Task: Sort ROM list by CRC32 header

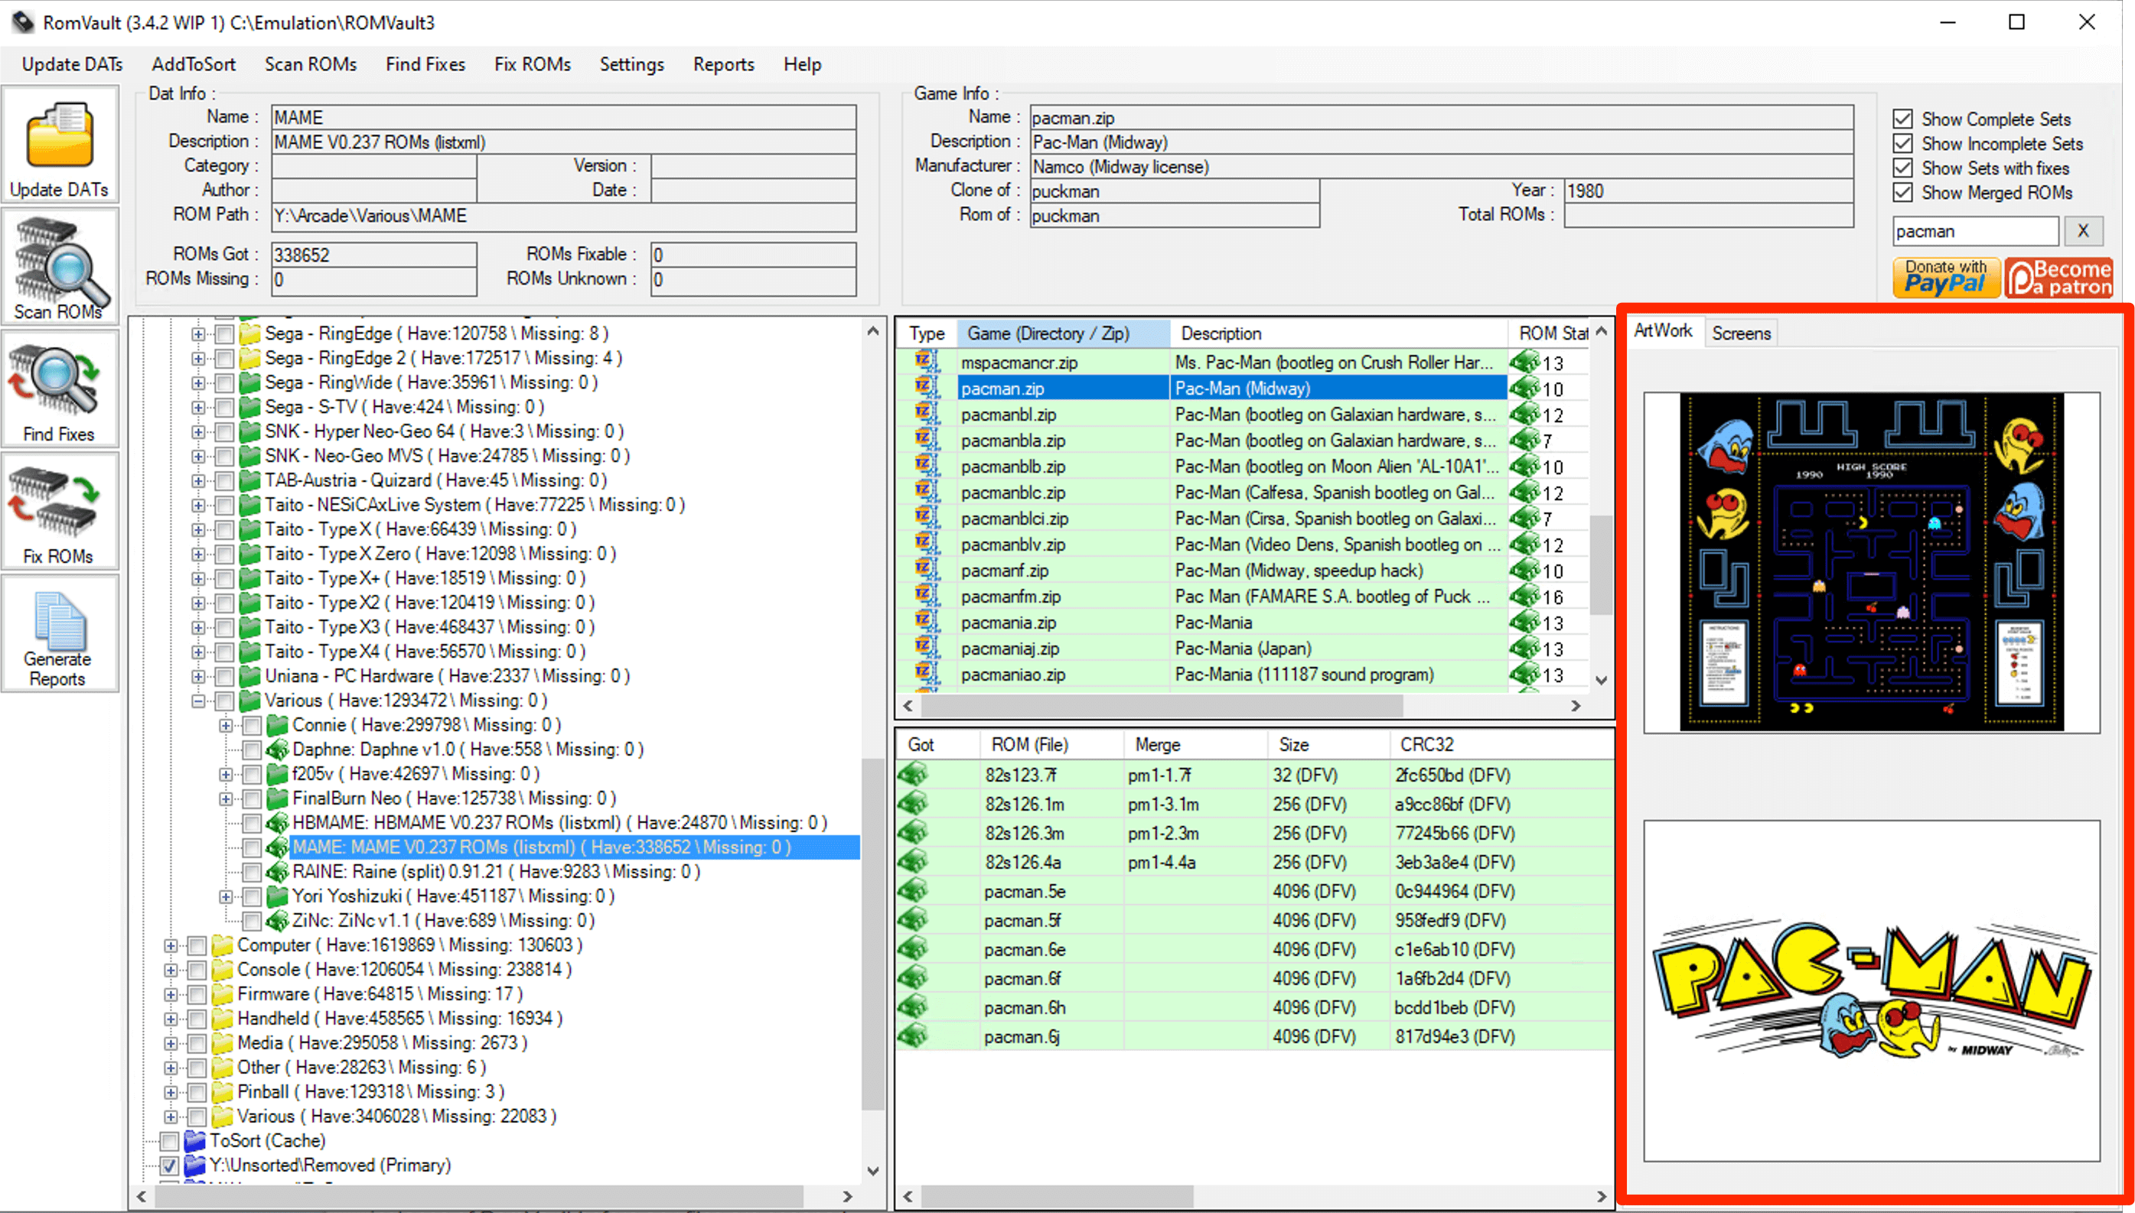Action: [1500, 744]
